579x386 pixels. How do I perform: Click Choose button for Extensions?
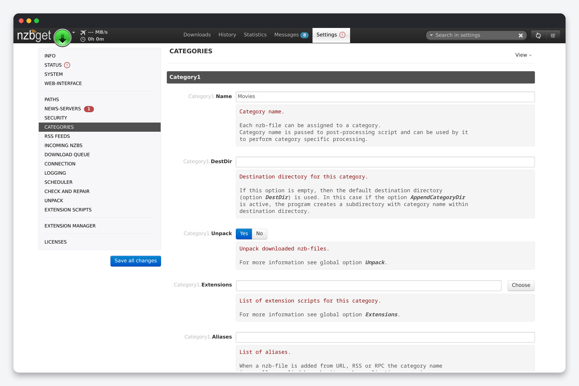click(x=521, y=285)
